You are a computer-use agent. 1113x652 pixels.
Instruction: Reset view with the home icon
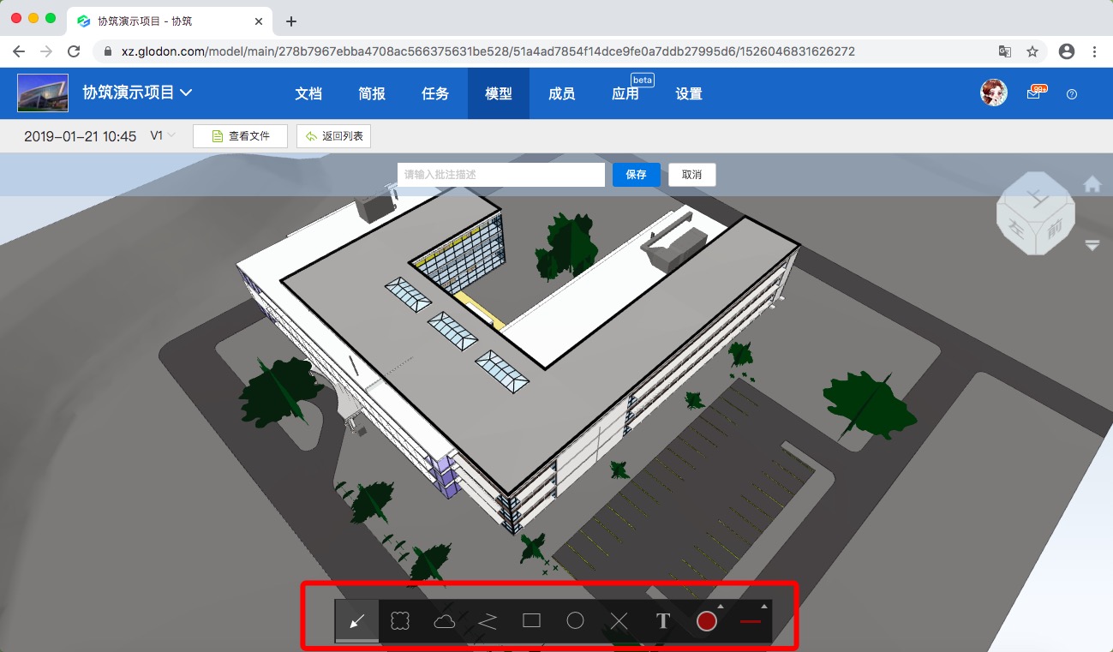(1092, 184)
